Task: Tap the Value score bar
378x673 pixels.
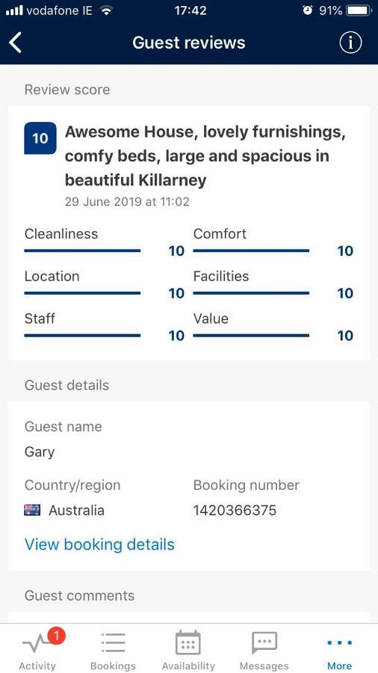Action: point(251,336)
